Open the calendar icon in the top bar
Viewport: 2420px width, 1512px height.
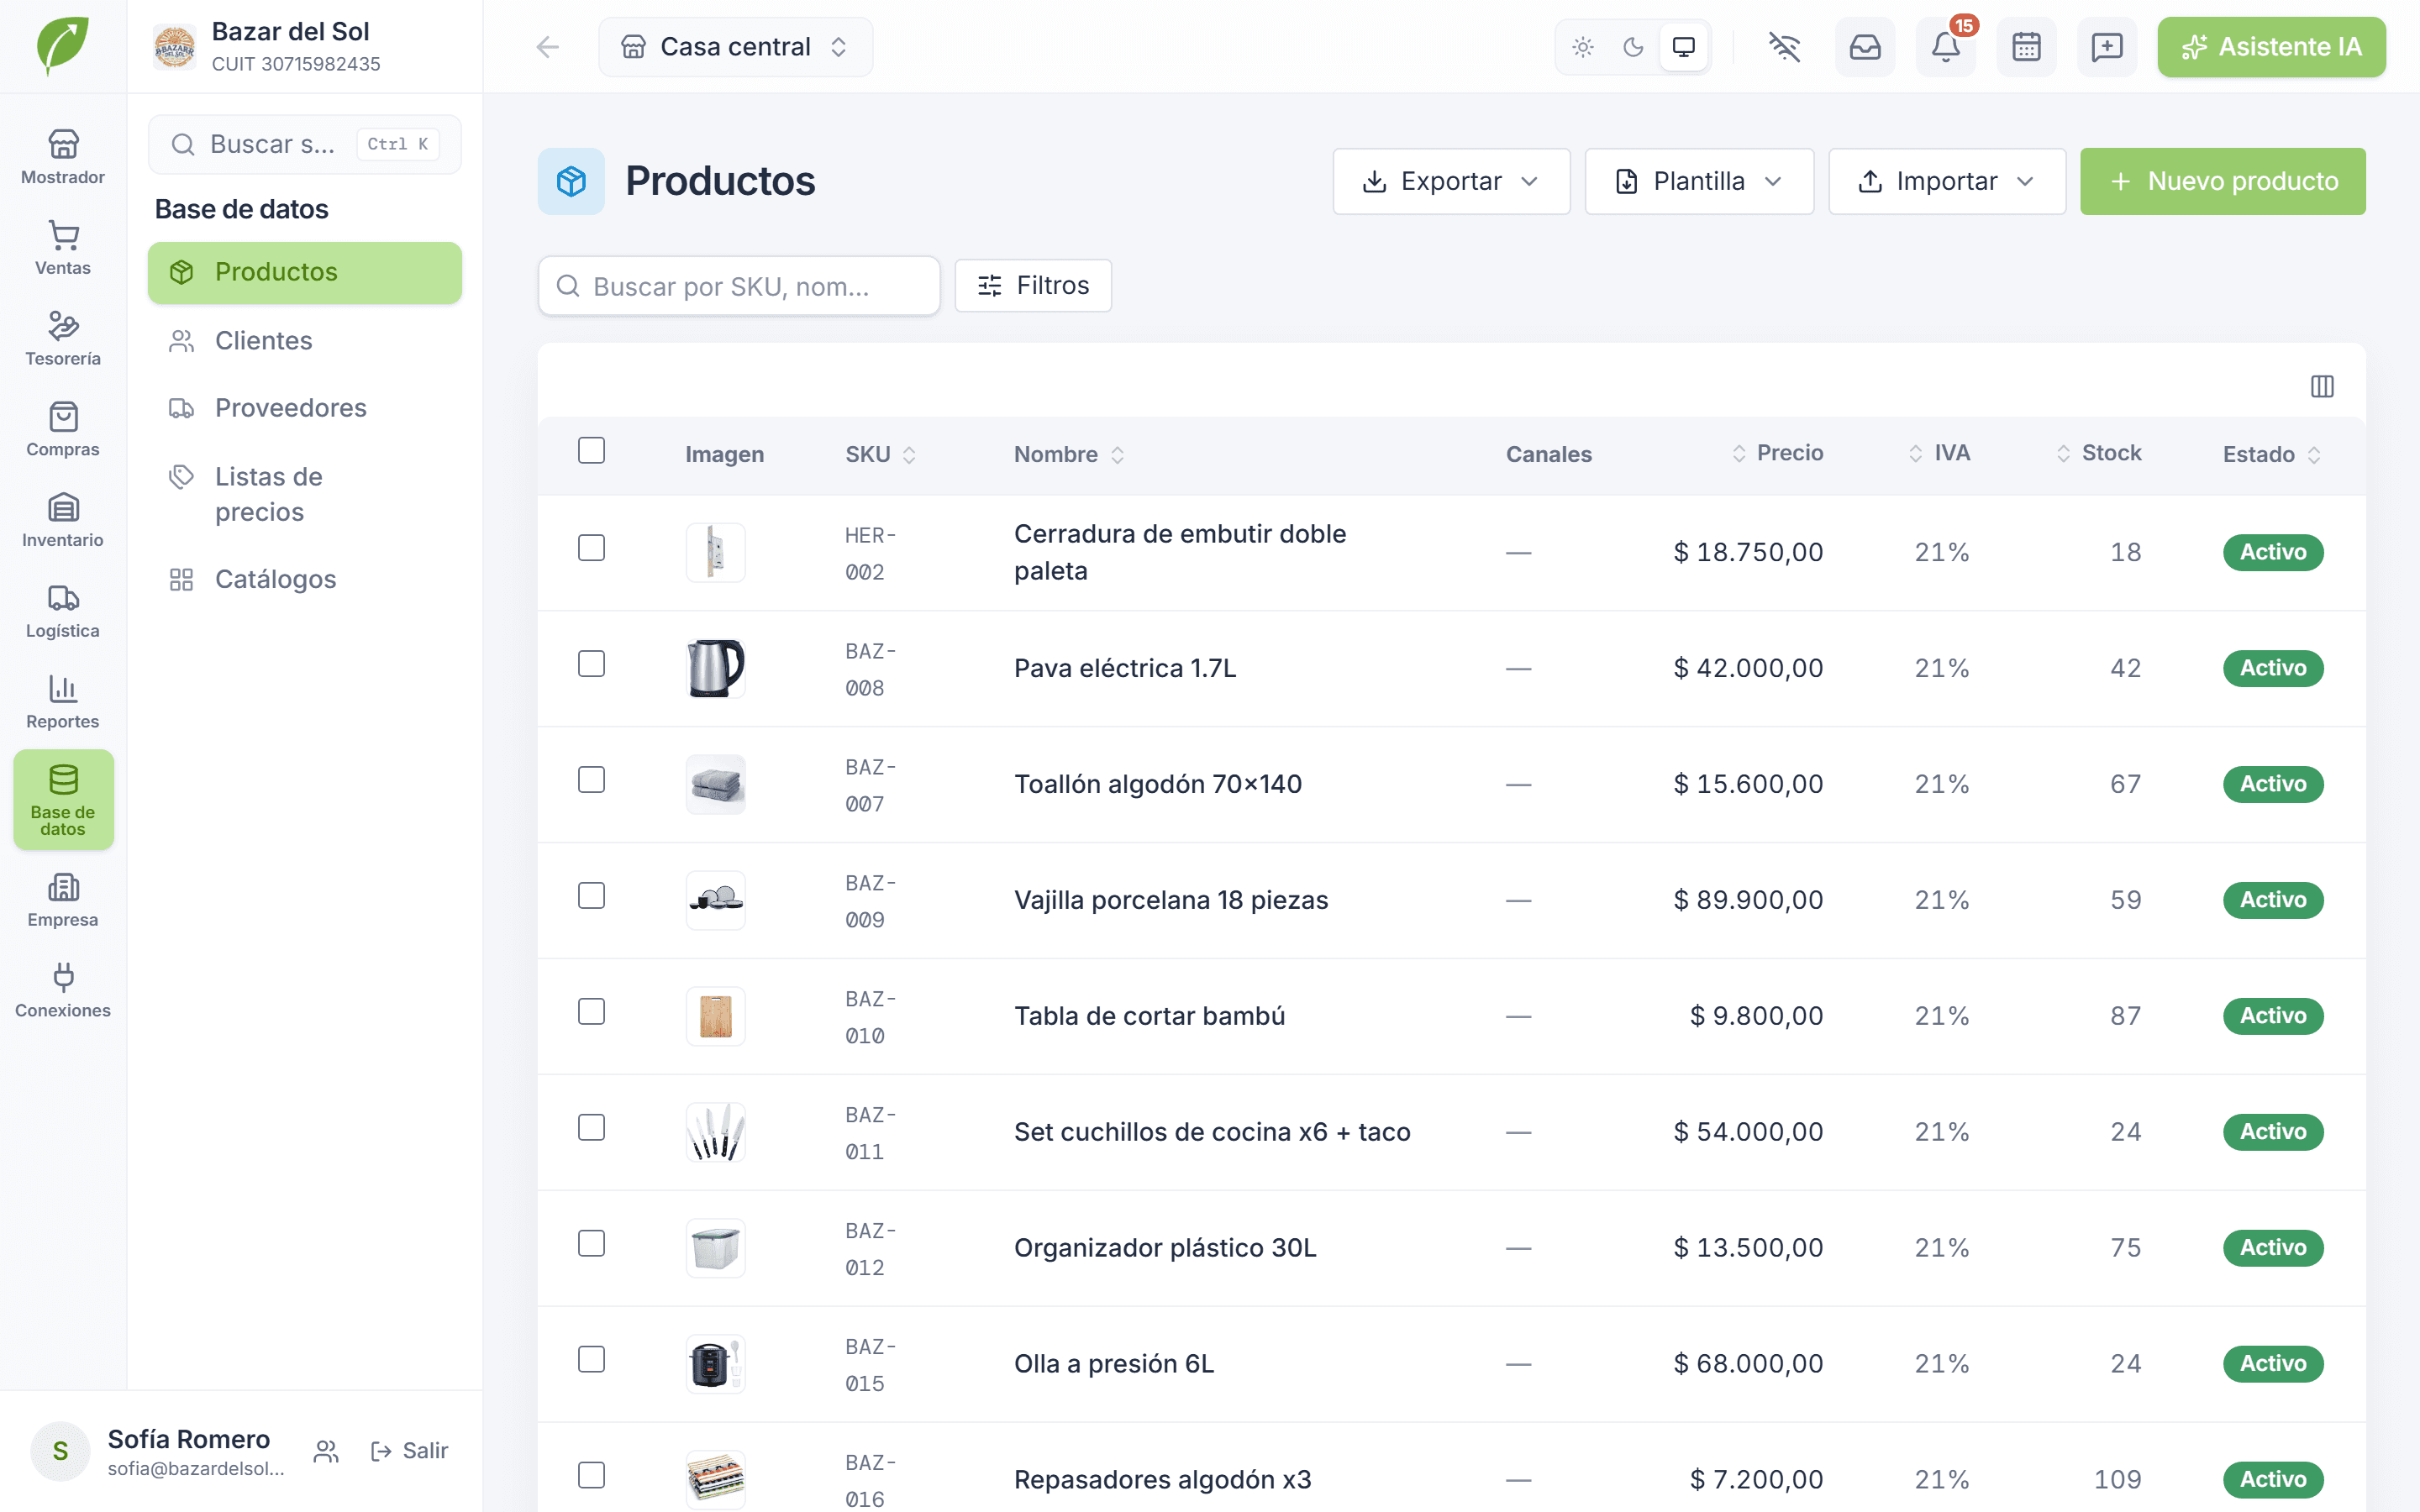point(2026,47)
